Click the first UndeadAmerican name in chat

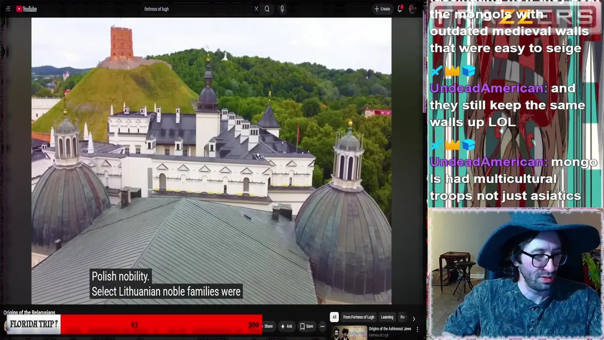(488, 88)
